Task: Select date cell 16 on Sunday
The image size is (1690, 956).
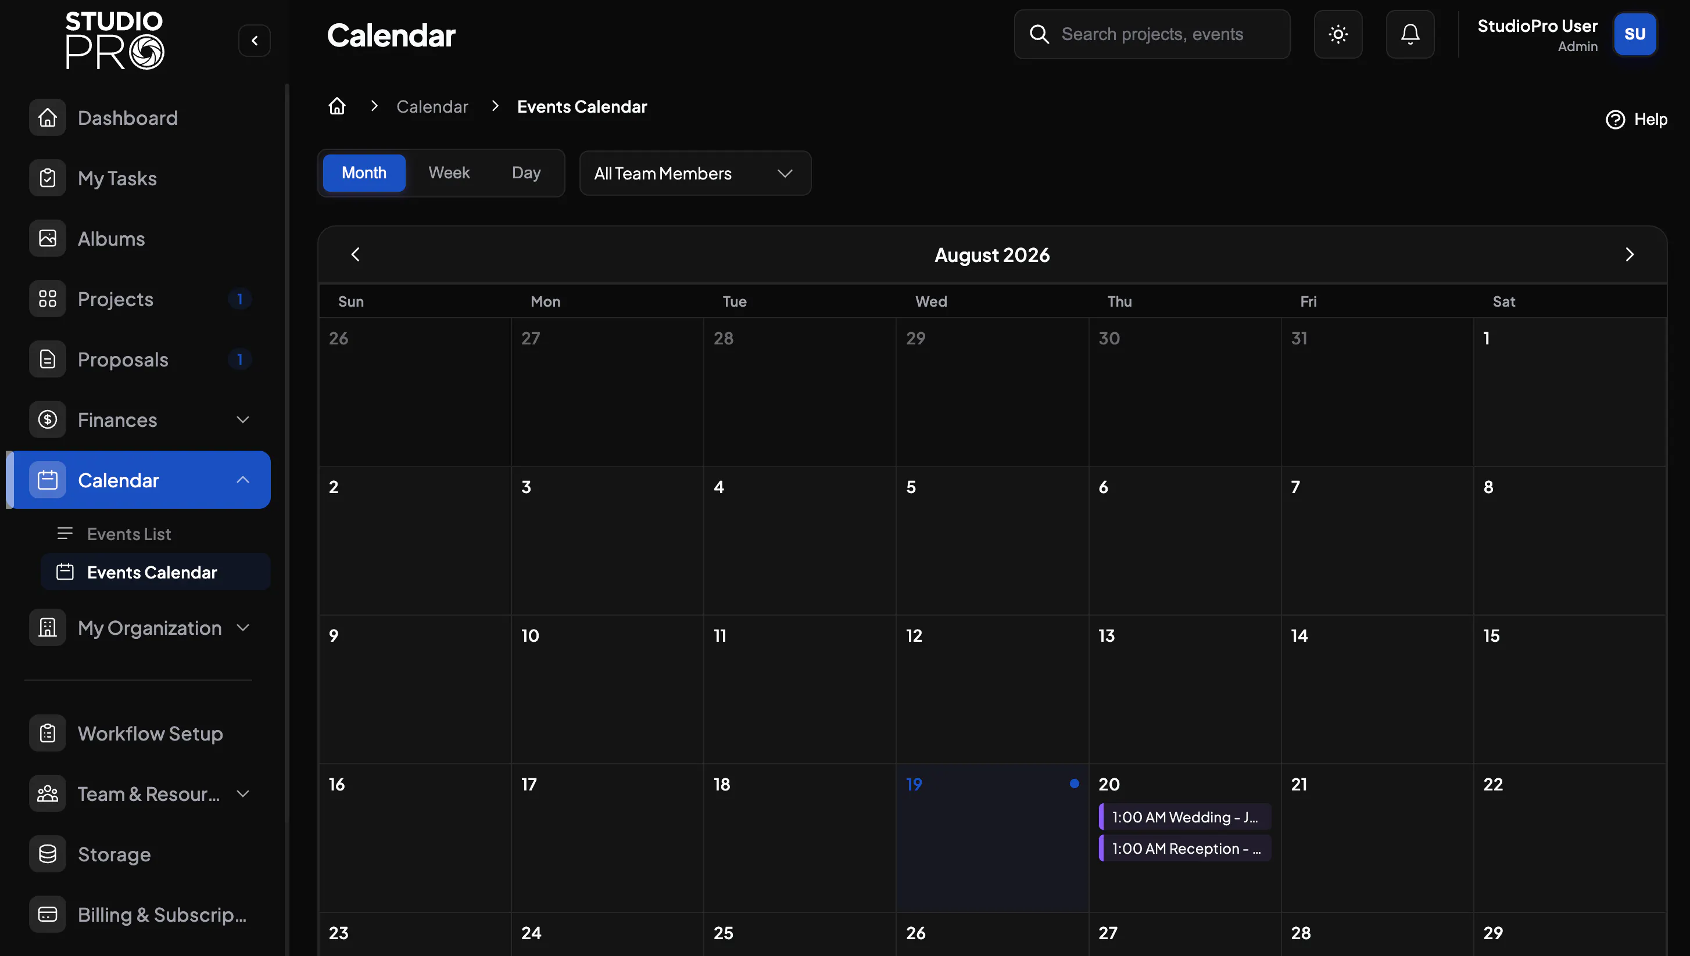Action: (415, 838)
